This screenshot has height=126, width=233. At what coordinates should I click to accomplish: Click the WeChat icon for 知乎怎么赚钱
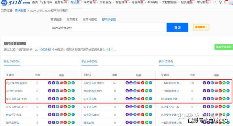pos(147,114)
